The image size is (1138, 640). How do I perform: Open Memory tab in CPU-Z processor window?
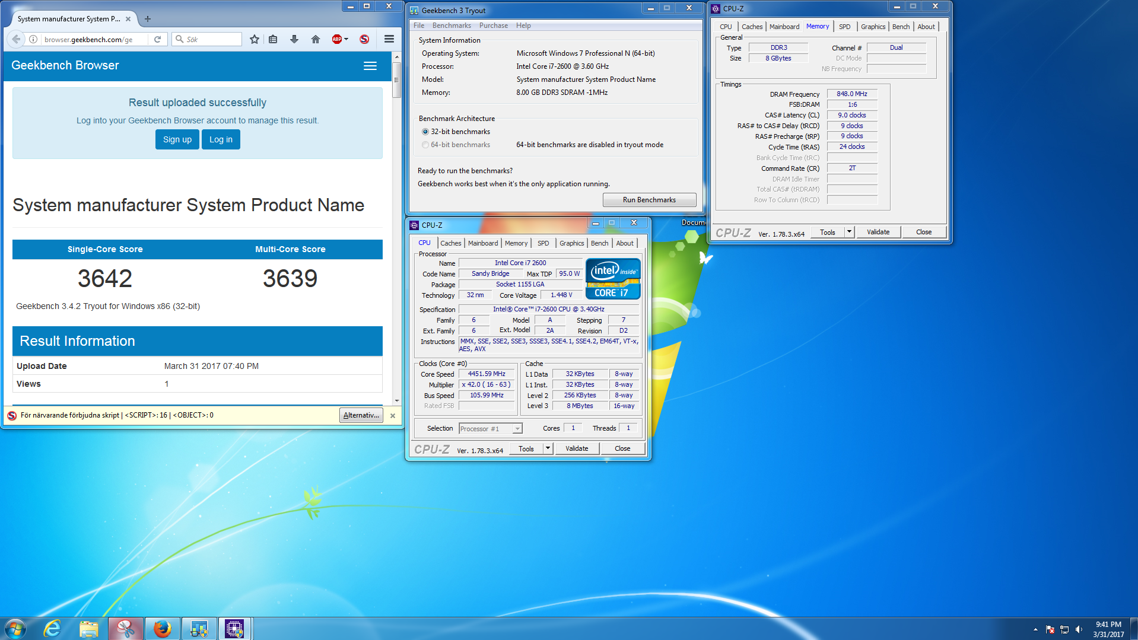516,243
